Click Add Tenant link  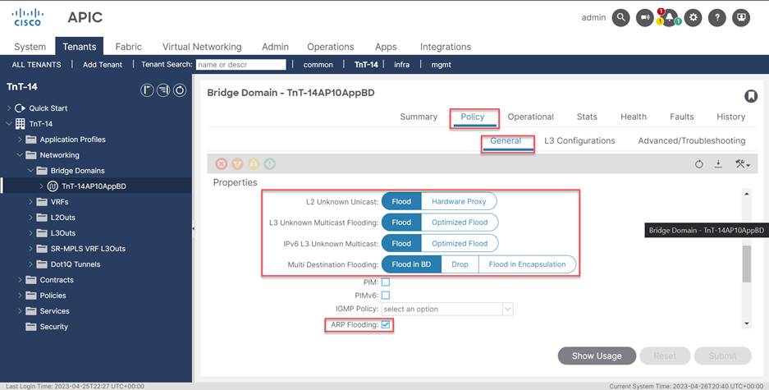(103, 64)
